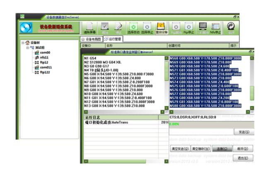Viewport: 275px width, 182px height.
Task: Click the right code pane vertical scroll thumb
Action: [252, 93]
